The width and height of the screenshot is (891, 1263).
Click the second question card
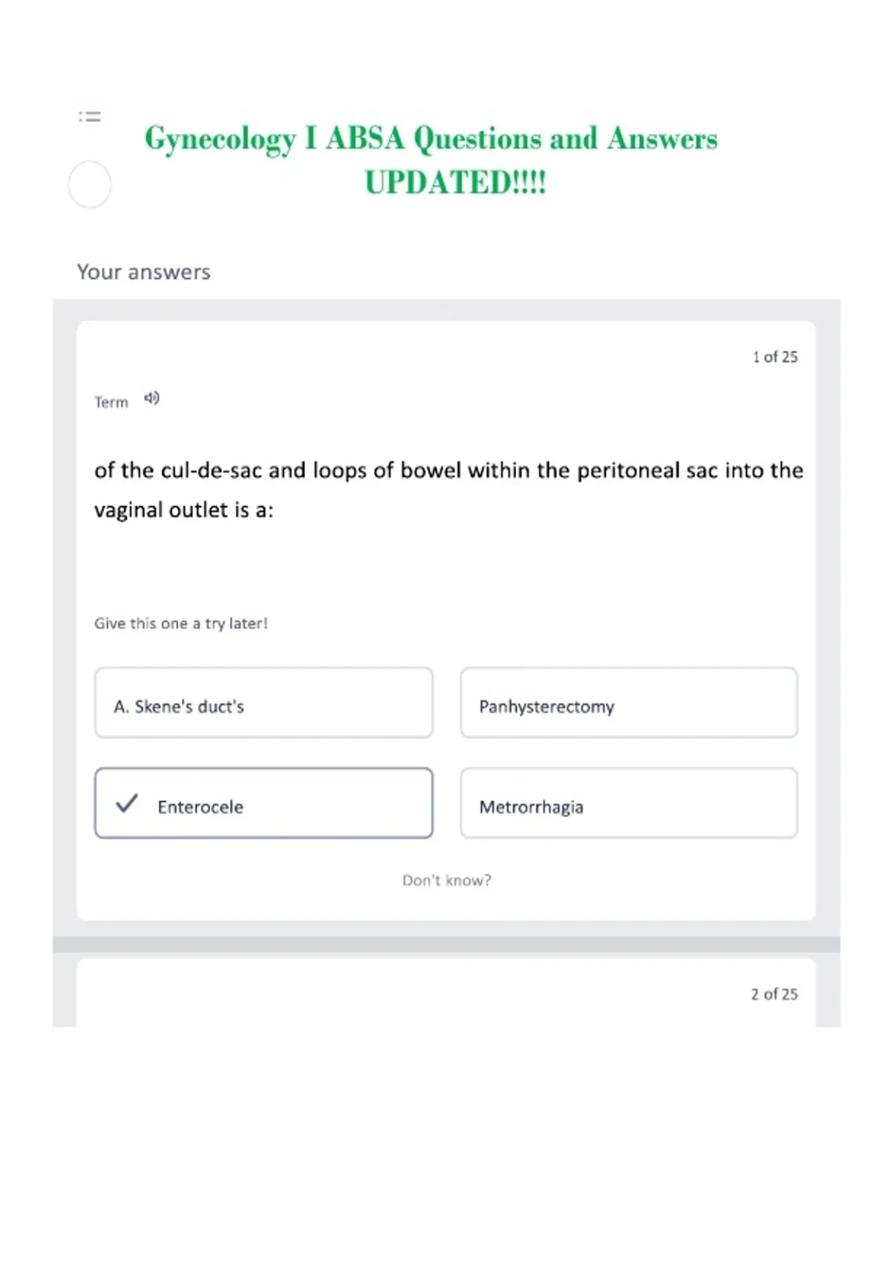pos(446,993)
